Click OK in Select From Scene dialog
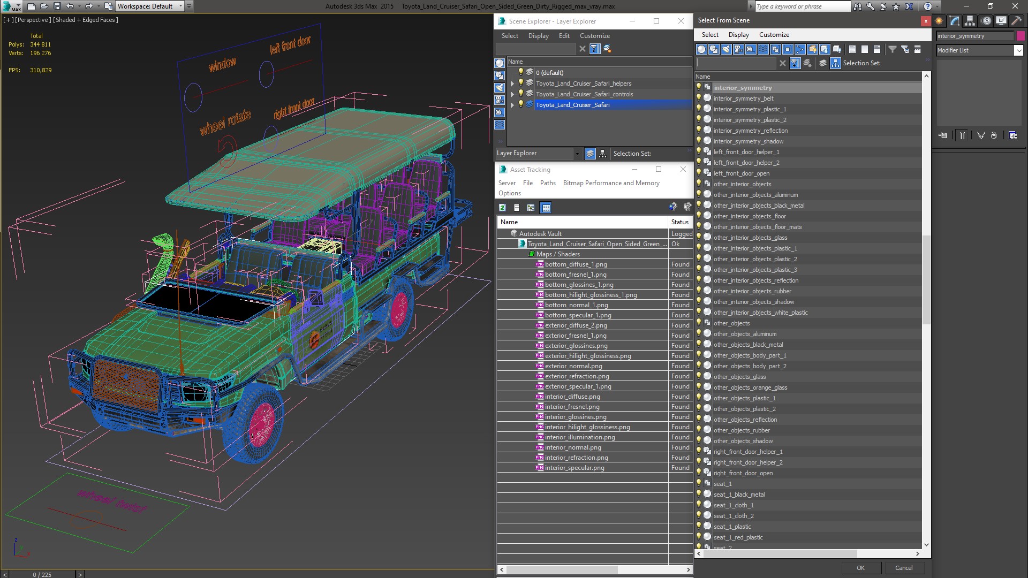The height and width of the screenshot is (578, 1028). click(x=860, y=568)
